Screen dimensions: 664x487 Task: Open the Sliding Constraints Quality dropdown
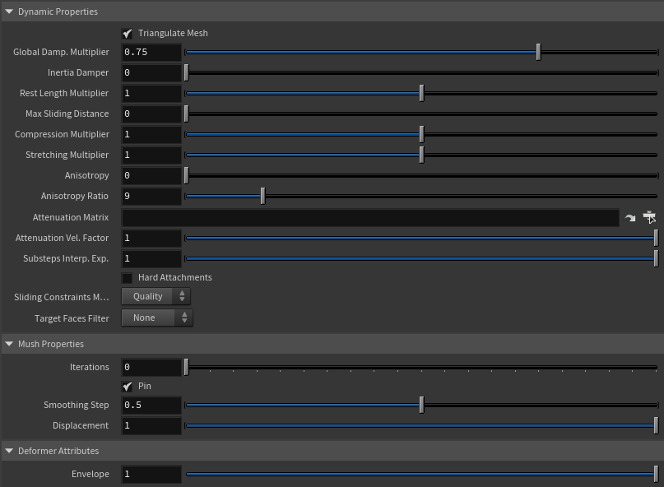pyautogui.click(x=156, y=296)
